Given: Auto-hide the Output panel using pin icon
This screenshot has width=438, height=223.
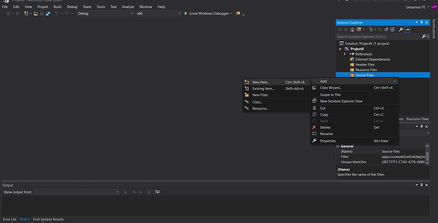Looking at the screenshot, I should pyautogui.click(x=422, y=185).
